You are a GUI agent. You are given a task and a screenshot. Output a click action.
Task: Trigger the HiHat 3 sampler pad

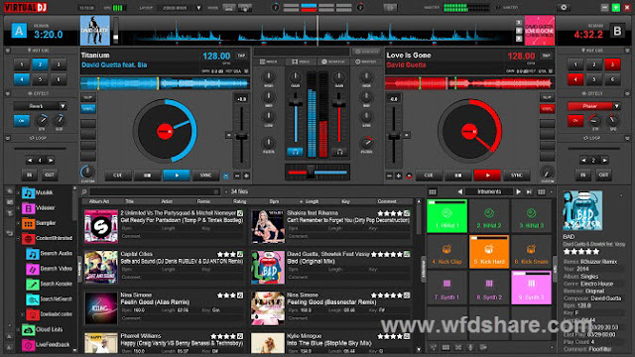[x=531, y=216]
